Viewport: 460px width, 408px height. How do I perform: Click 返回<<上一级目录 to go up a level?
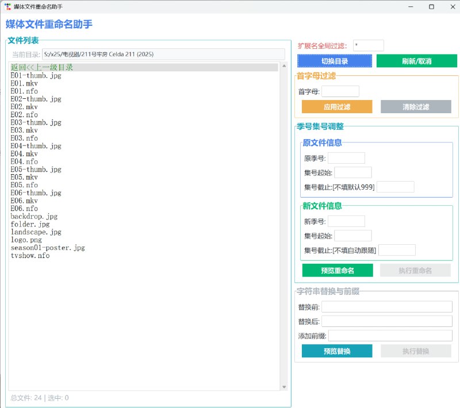click(42, 67)
